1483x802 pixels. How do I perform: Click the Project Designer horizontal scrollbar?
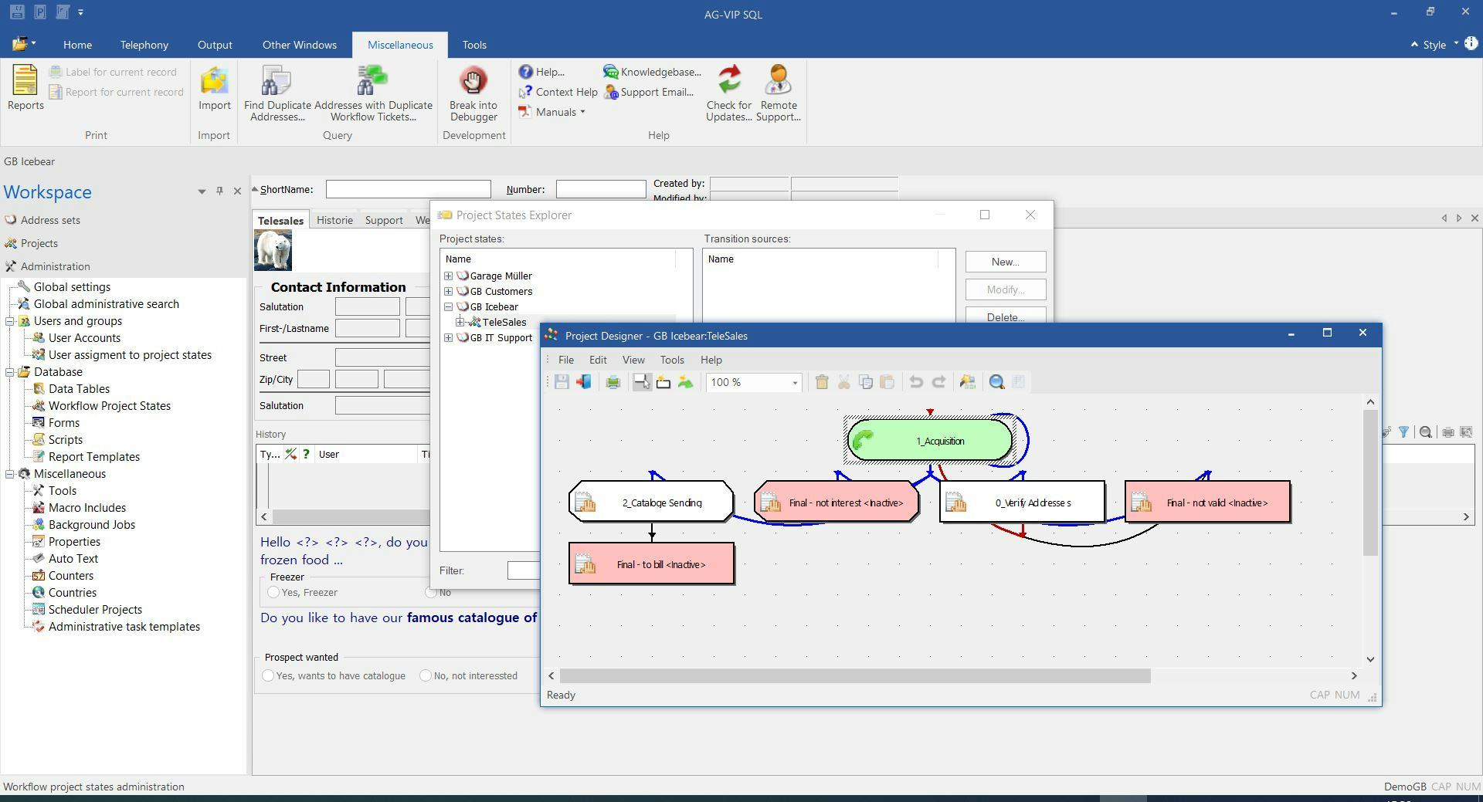pyautogui.click(x=855, y=676)
